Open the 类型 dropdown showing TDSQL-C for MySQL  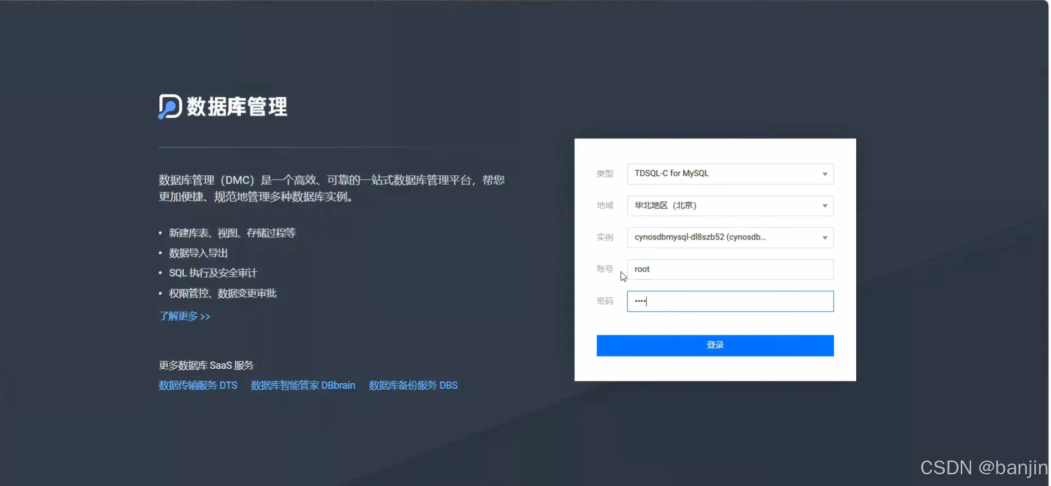[x=730, y=174]
